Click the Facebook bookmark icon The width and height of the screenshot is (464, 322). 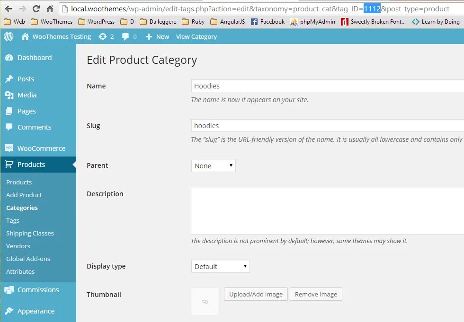(254, 22)
